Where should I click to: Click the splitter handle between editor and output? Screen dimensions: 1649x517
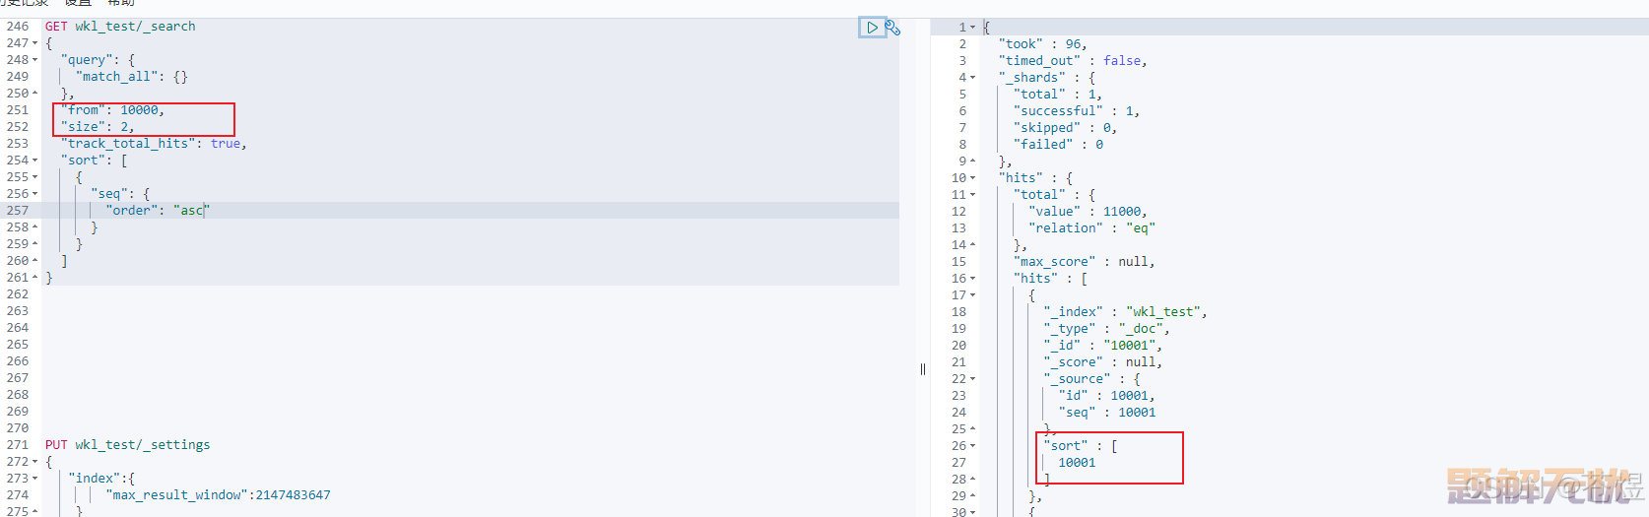point(923,369)
